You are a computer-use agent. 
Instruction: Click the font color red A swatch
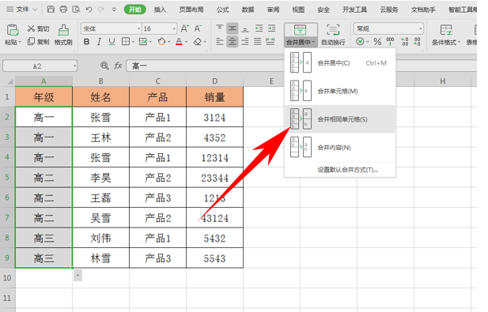(179, 41)
